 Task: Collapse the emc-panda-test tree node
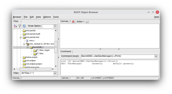pos(20,37)
